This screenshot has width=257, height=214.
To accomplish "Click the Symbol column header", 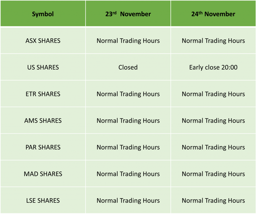I will (43, 14).
